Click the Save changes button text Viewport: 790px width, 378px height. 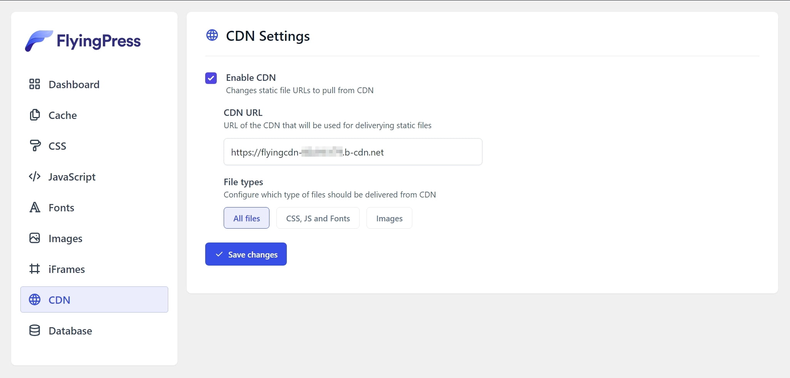click(253, 254)
